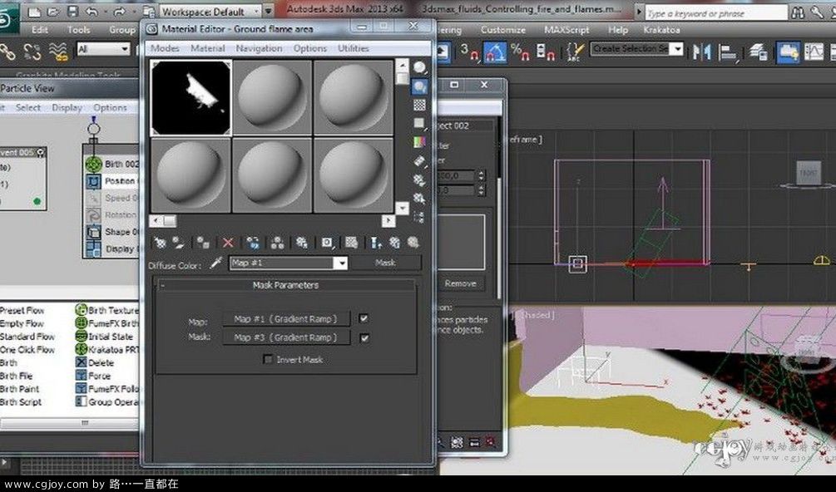
Task: Click the Save File floppy icon
Action: [x=72, y=11]
